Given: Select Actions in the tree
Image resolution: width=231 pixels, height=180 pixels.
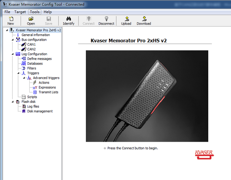Looking at the screenshot, I should pyautogui.click(x=44, y=83).
